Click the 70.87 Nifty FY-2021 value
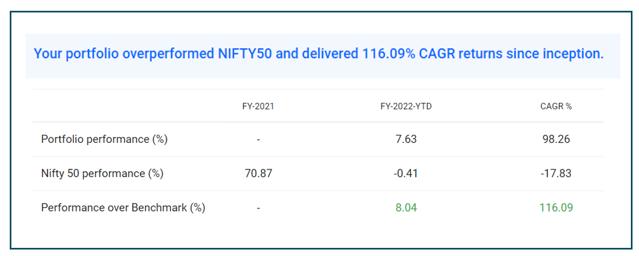 point(259,174)
